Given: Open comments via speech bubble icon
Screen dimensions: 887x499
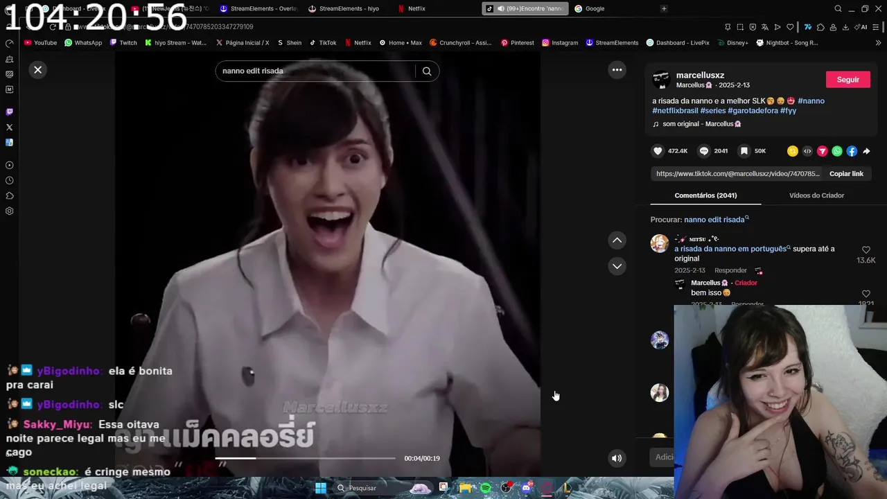Looking at the screenshot, I should click(x=703, y=151).
